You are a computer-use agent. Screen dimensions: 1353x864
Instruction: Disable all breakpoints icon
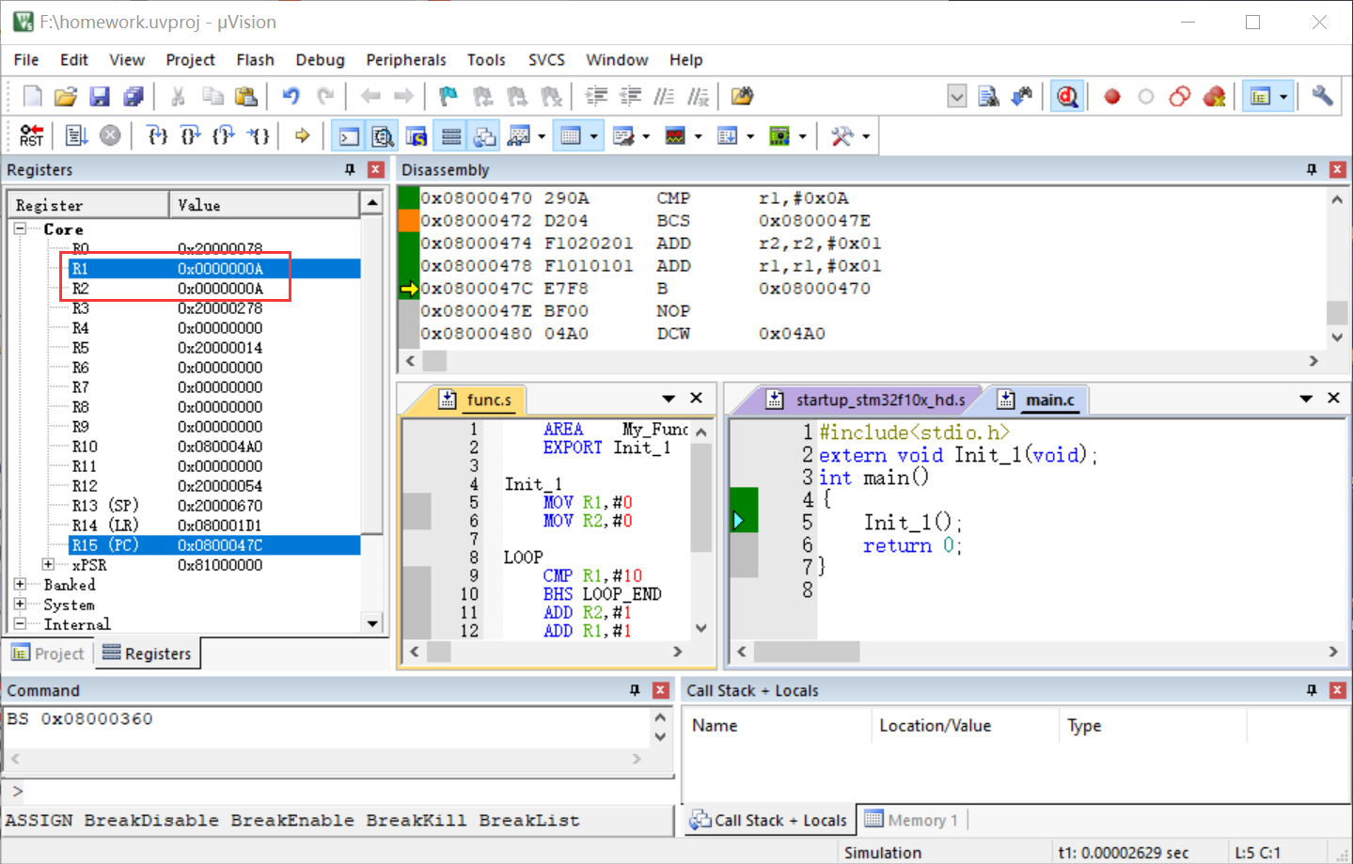coord(1180,96)
